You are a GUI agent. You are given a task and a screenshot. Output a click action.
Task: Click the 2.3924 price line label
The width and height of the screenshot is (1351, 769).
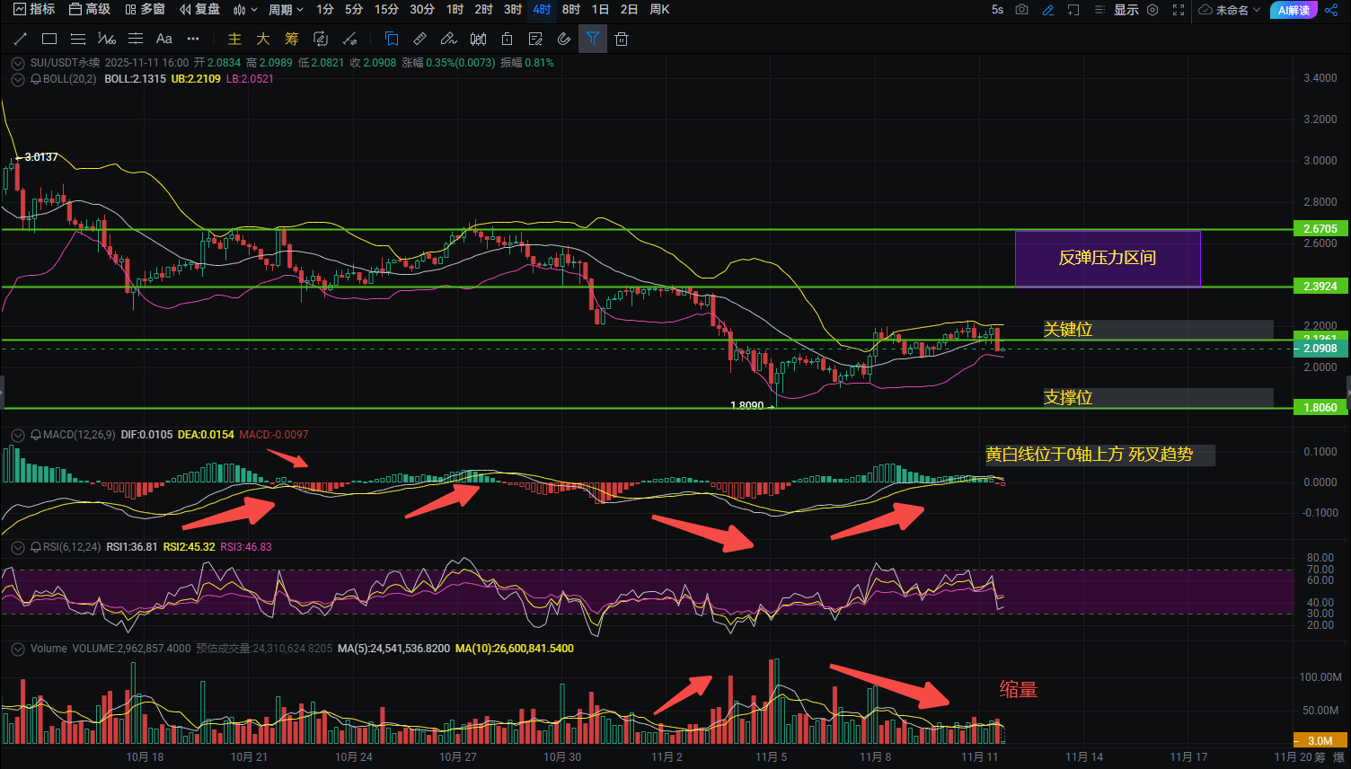coord(1320,287)
